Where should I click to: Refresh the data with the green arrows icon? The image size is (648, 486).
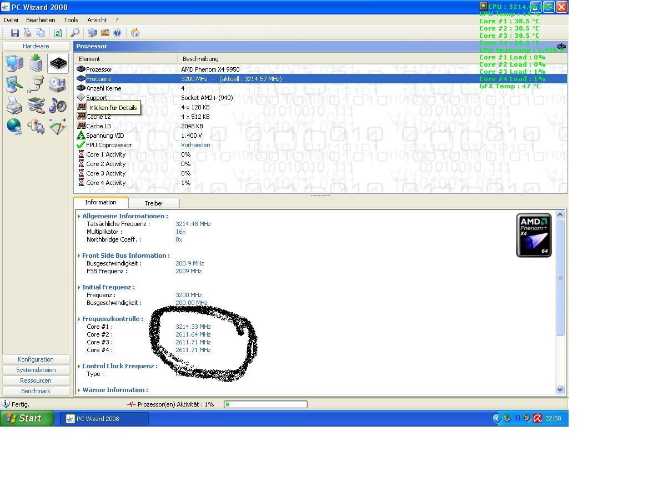point(58,33)
